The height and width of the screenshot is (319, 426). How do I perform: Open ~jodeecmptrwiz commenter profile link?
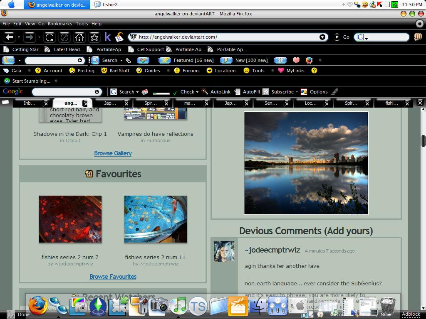272,250
